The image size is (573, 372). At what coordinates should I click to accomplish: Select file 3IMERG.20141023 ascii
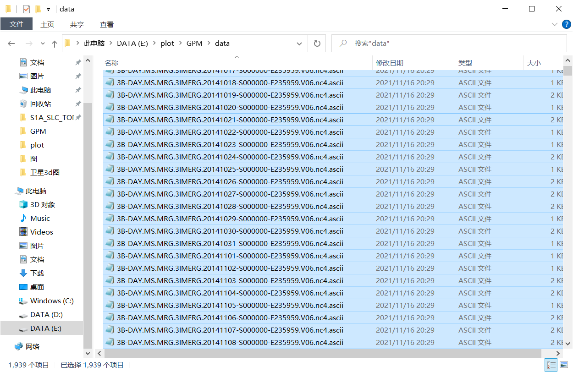[x=230, y=145]
